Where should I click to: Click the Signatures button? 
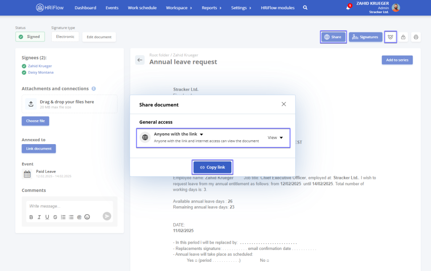[x=366, y=37]
